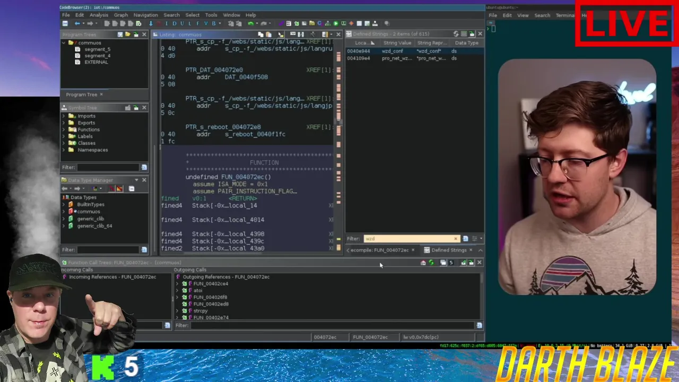Image resolution: width=679 pixels, height=382 pixels.
Task: Open the Terminal menu in terminal window
Action: coord(565,15)
